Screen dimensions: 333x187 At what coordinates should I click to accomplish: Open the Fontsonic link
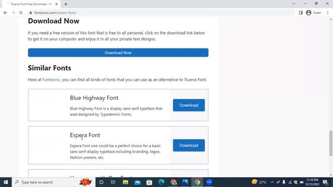click(x=51, y=79)
